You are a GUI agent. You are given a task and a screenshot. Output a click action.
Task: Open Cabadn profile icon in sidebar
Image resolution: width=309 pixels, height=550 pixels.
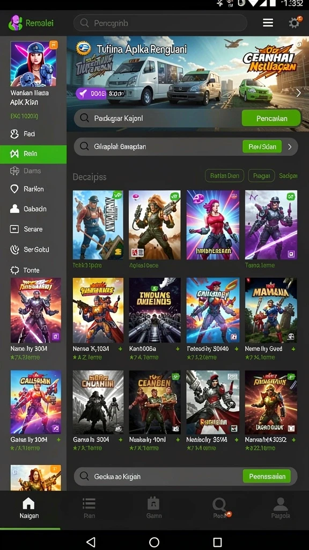pyautogui.click(x=14, y=209)
